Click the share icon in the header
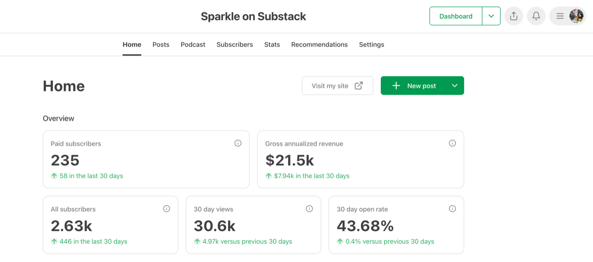This screenshot has height=262, width=593. click(x=513, y=16)
